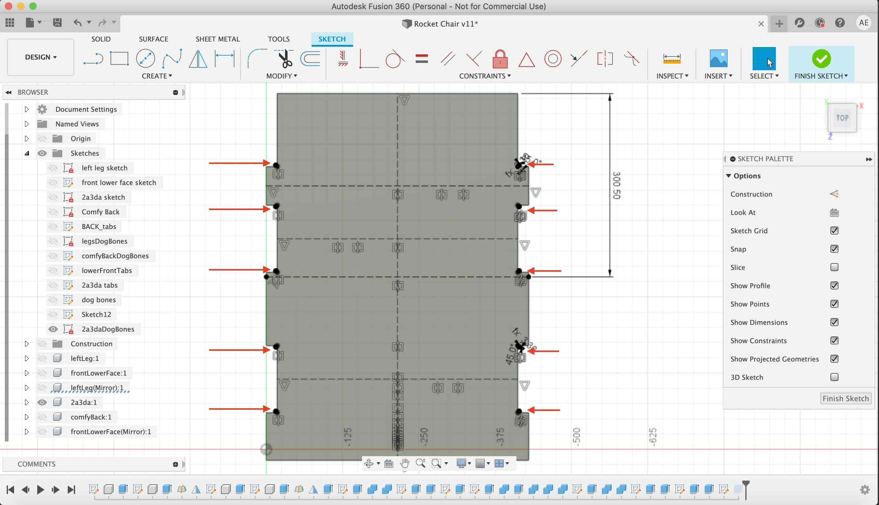This screenshot has width=879, height=505.
Task: Open the CREATE dropdown menu
Action: coord(157,76)
